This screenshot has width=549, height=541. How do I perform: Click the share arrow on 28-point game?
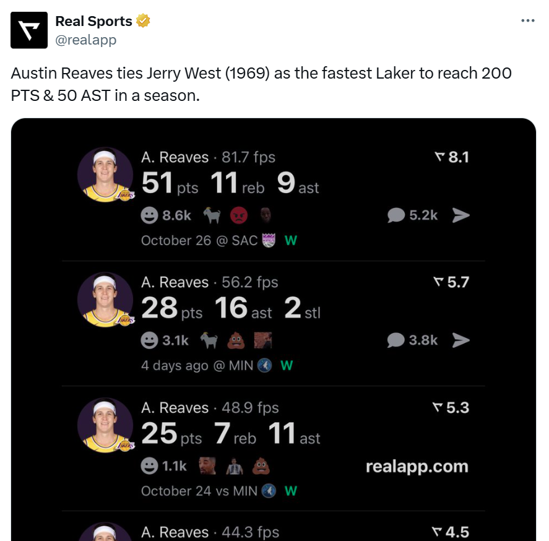click(461, 340)
